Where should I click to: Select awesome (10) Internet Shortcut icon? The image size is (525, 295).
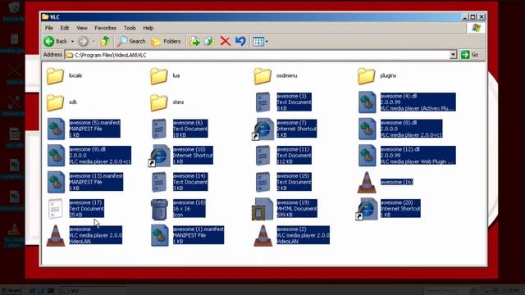point(159,156)
